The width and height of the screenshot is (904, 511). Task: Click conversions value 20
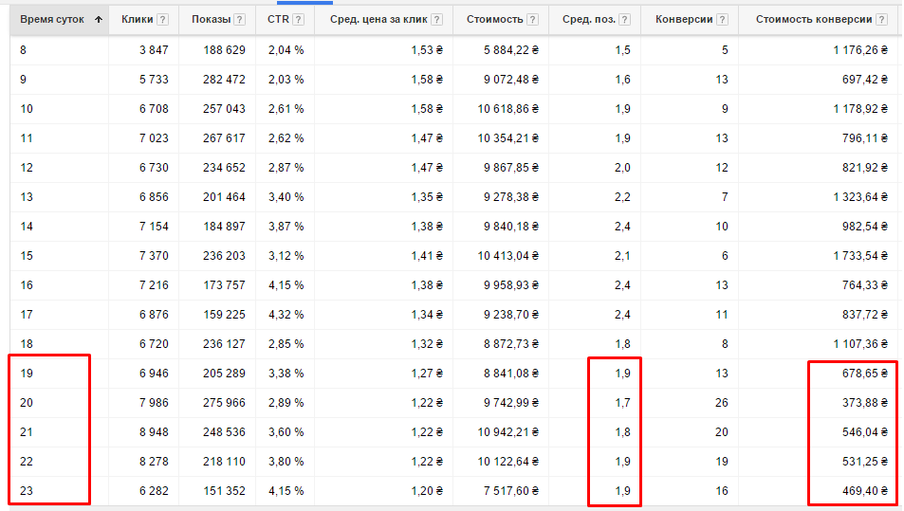pos(722,432)
